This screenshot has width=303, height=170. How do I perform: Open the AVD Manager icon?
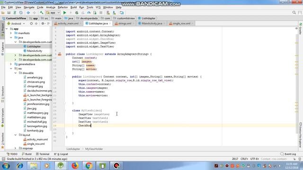(x=108, y=13)
